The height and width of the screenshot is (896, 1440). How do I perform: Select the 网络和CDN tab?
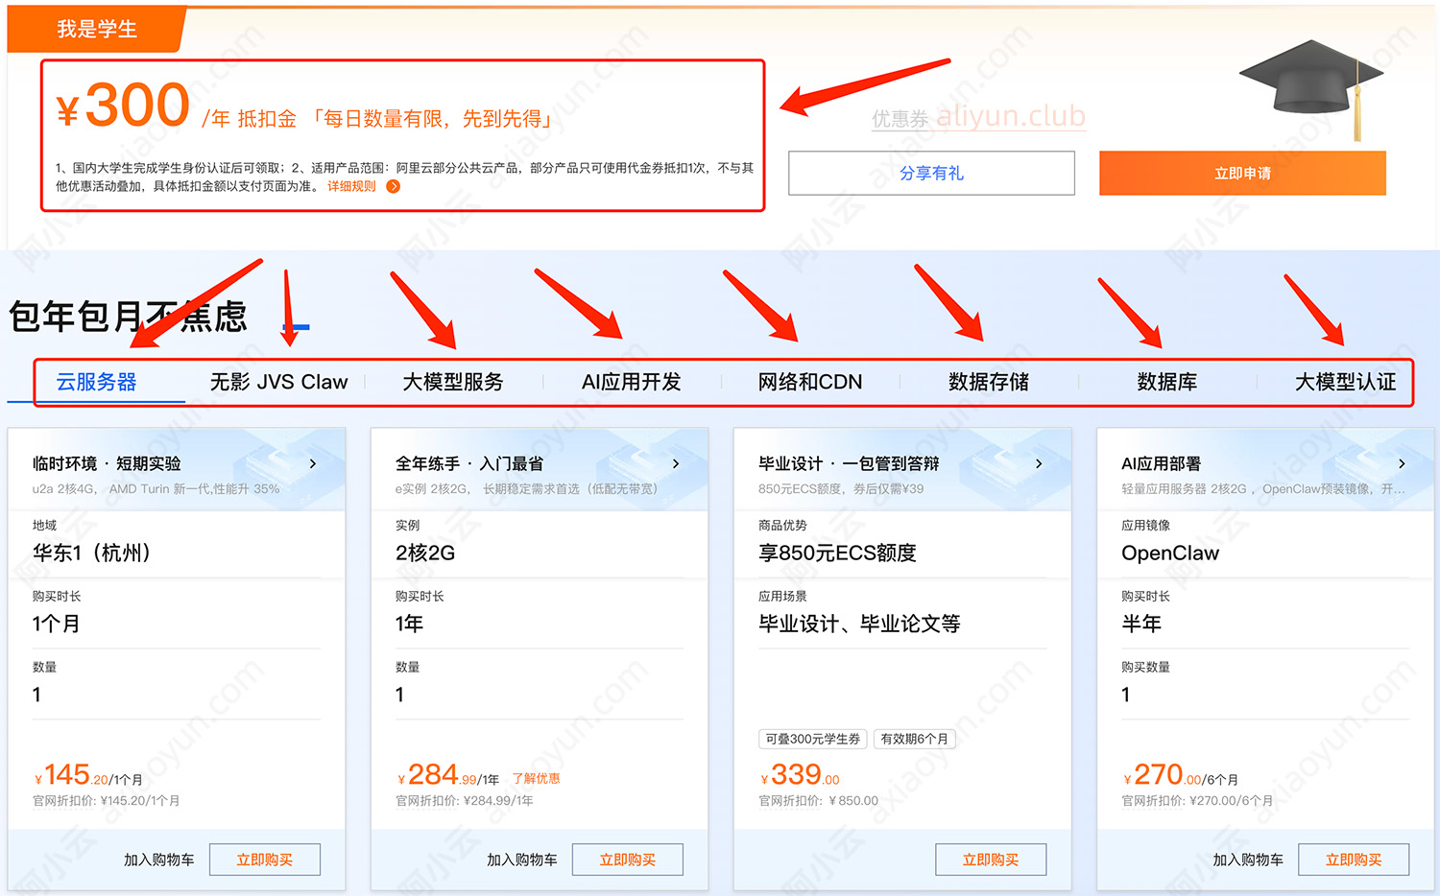pyautogui.click(x=810, y=382)
